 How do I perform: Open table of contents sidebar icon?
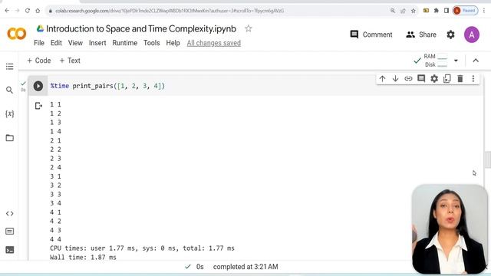(10, 67)
